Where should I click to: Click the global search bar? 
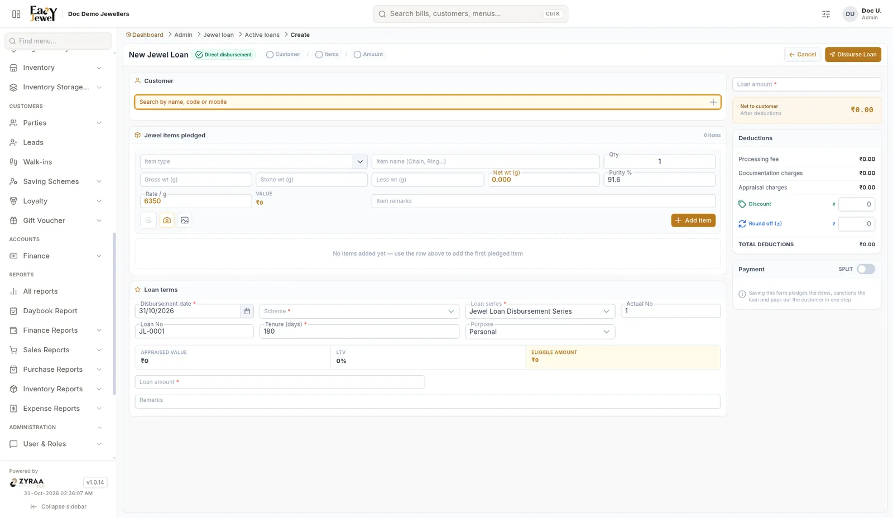(470, 14)
